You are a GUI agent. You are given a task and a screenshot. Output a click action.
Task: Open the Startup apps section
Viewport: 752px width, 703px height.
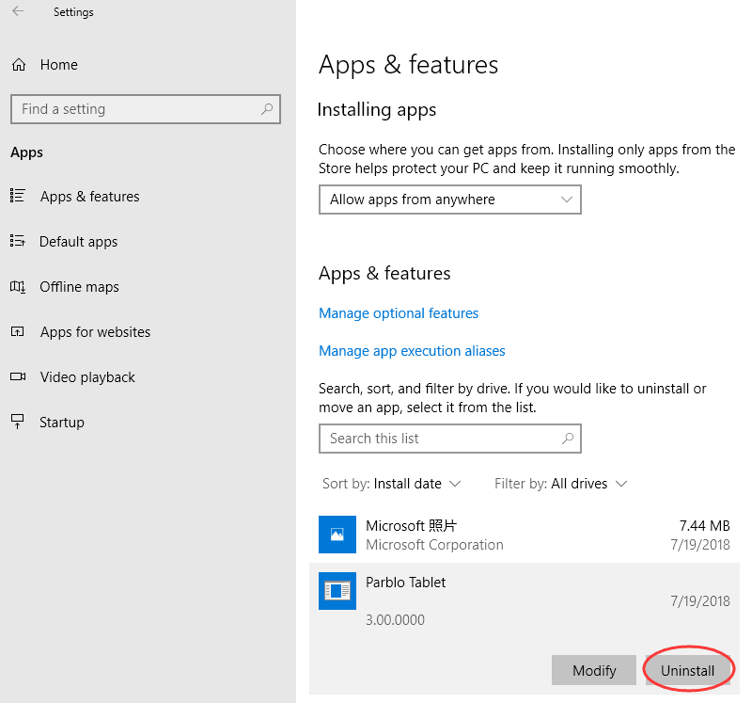point(62,423)
